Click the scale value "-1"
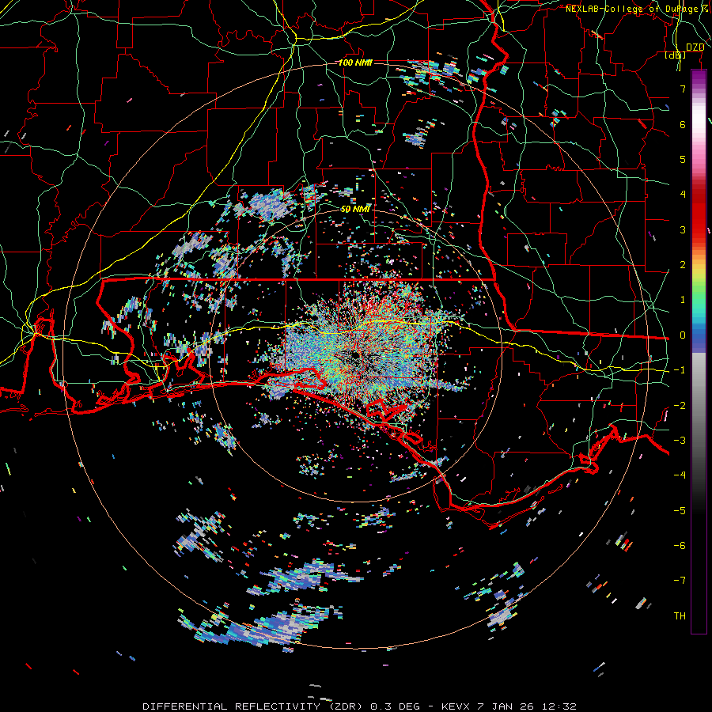Screen dimensions: 712x712 click(x=680, y=370)
